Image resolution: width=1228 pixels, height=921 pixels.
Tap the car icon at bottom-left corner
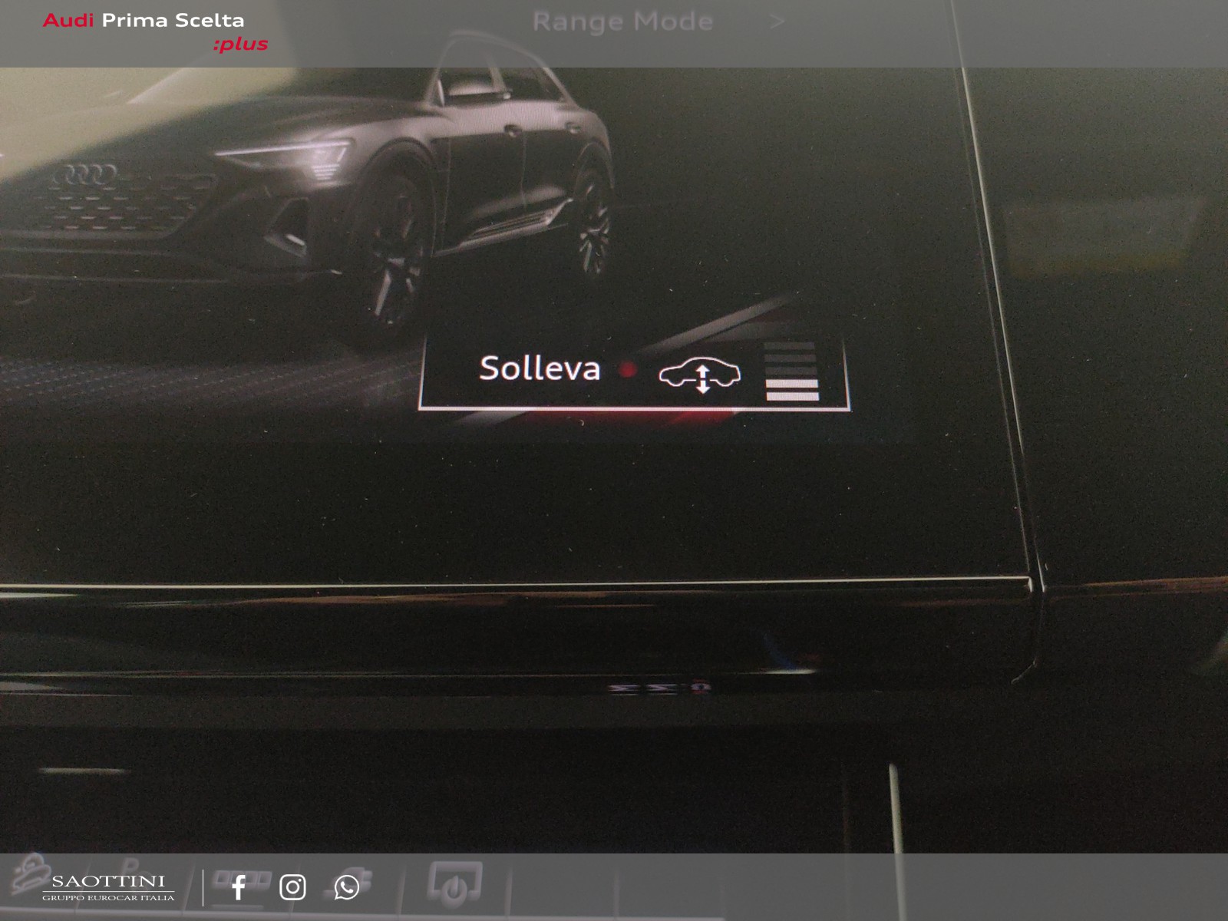coord(28,873)
